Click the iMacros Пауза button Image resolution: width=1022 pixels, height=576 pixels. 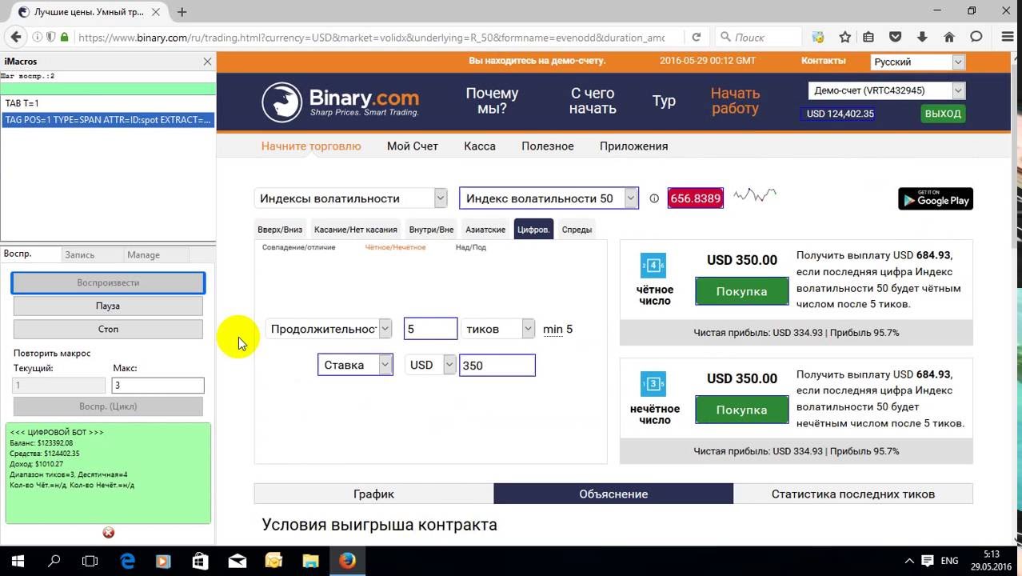108,306
